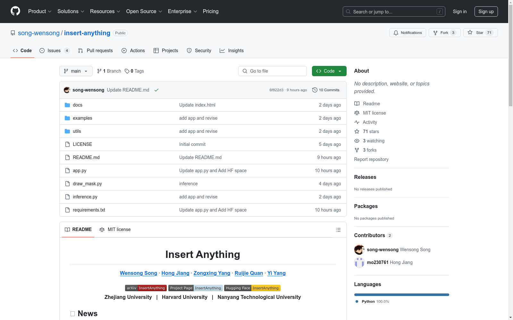This screenshot has width=513, height=320.
Task: Open the GitHub homepage logo
Action: 15,11
